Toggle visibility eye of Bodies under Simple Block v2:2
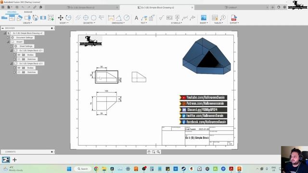This screenshot has height=173, width=308. [x=19, y=68]
